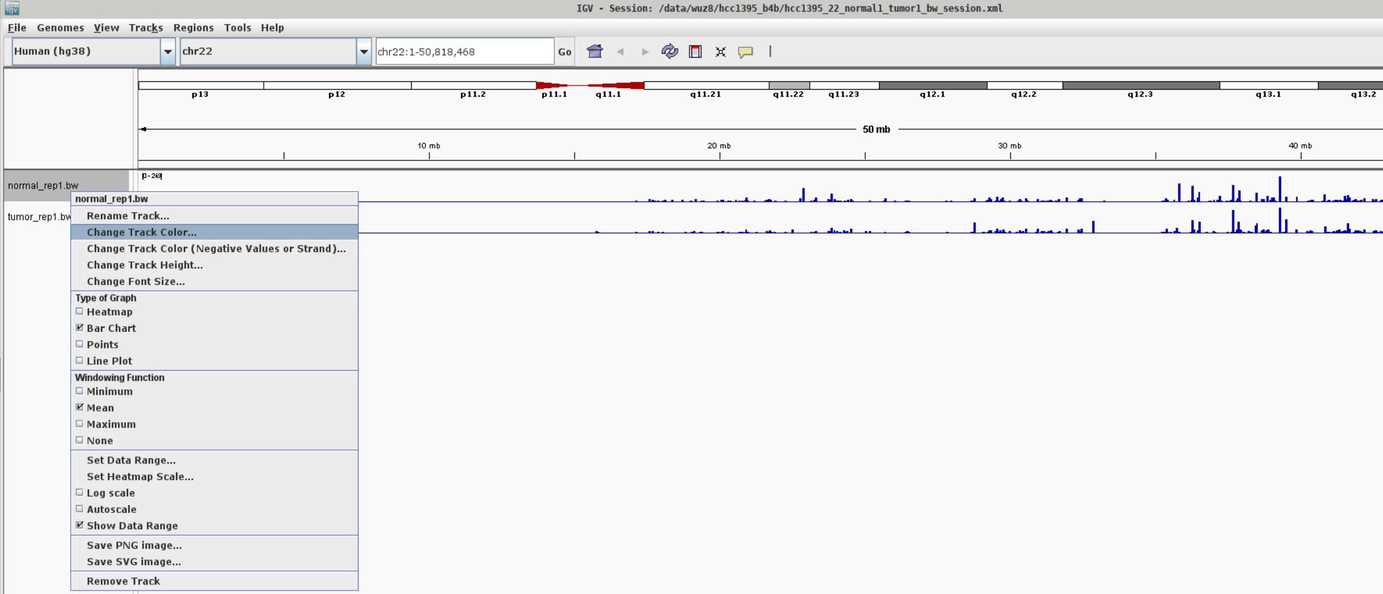
Task: Click the Home genome view icon
Action: [594, 52]
